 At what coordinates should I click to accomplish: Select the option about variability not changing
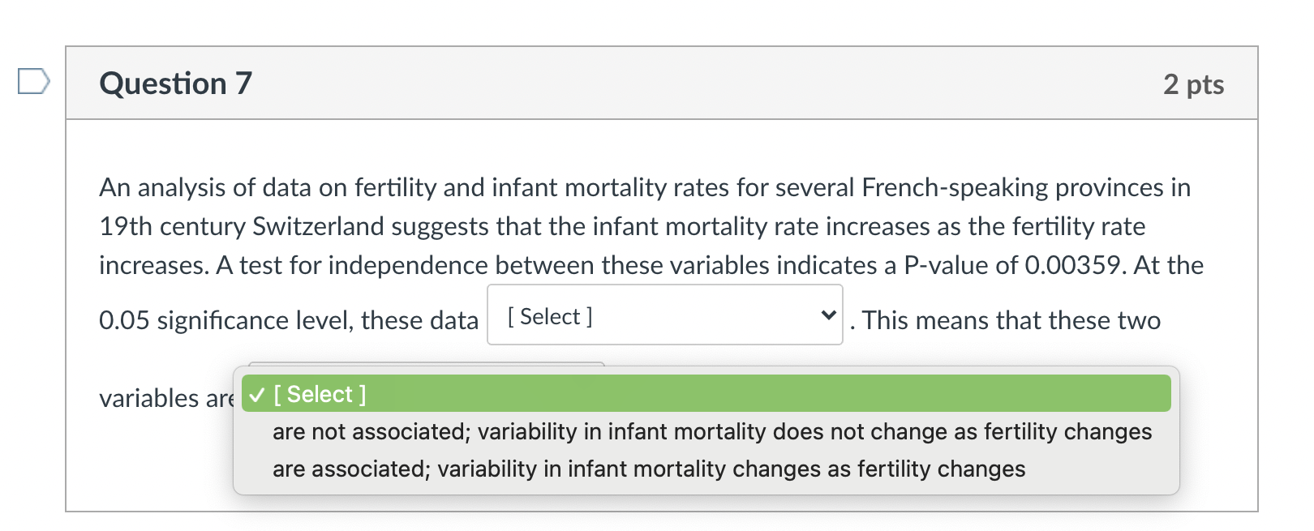coord(712,431)
